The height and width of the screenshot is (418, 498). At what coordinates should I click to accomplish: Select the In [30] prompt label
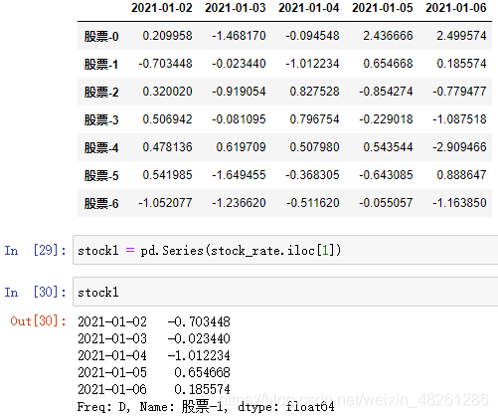(x=36, y=292)
